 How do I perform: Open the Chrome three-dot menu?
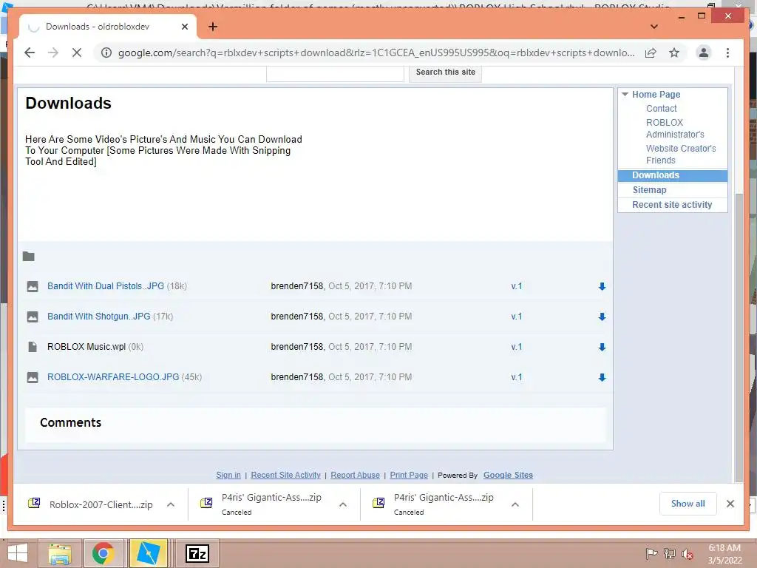click(727, 53)
